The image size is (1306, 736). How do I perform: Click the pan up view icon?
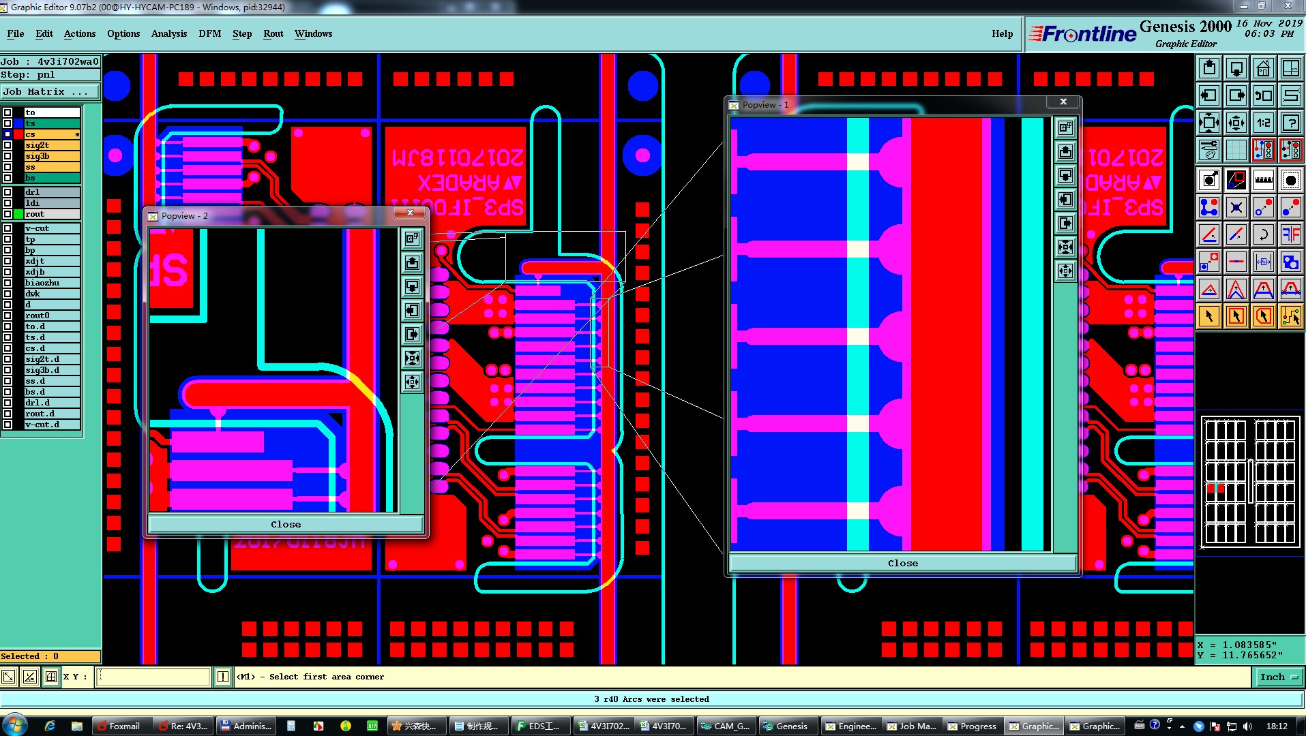pyautogui.click(x=1209, y=68)
